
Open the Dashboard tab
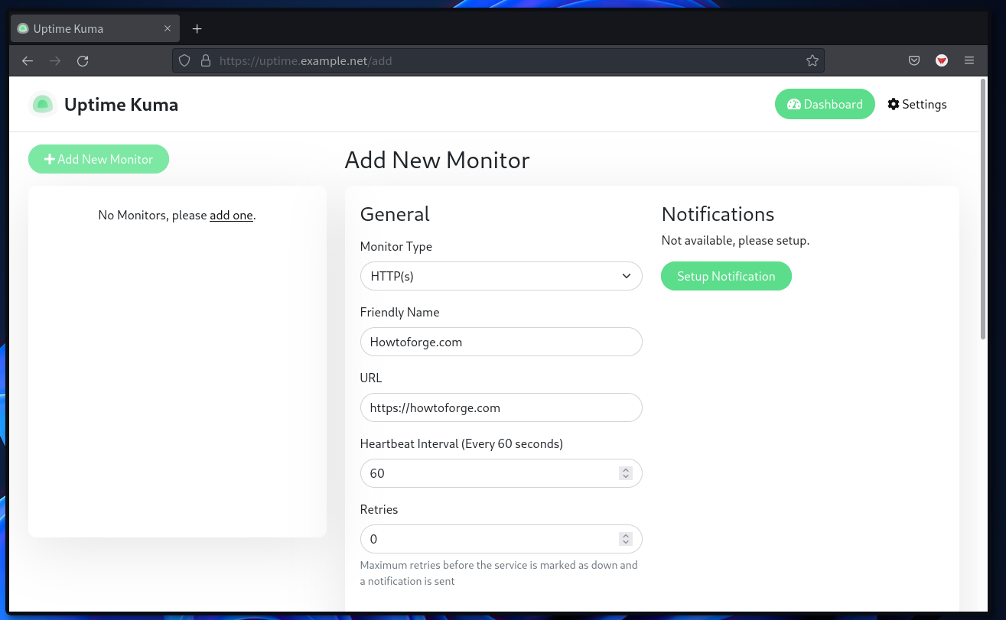pyautogui.click(x=825, y=104)
